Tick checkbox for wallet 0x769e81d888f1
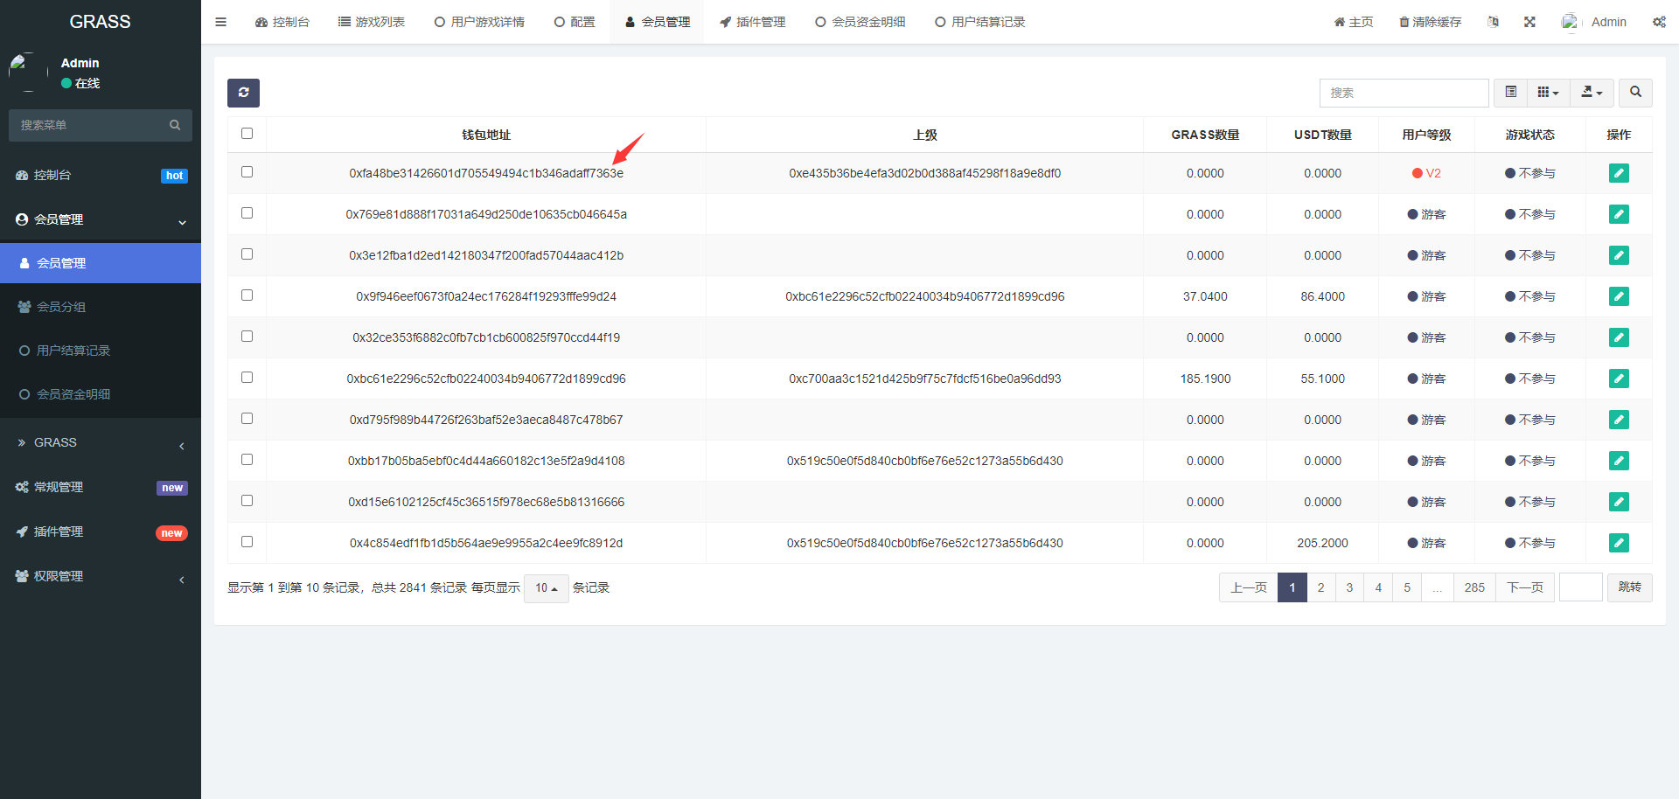The height and width of the screenshot is (799, 1679). click(247, 213)
